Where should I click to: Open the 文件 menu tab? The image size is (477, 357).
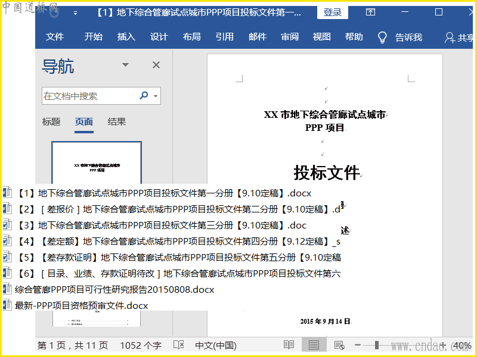55,37
